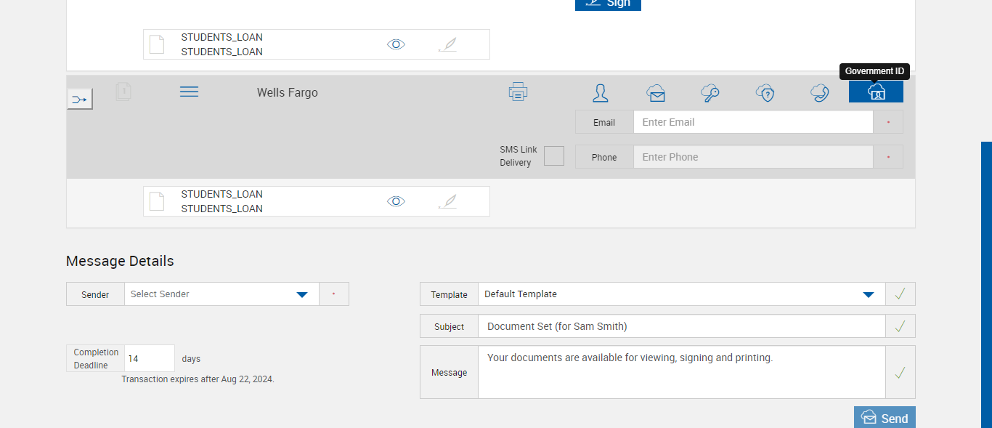Open the hamburger menu beside Wells Fargo
The image size is (992, 428).
189,92
